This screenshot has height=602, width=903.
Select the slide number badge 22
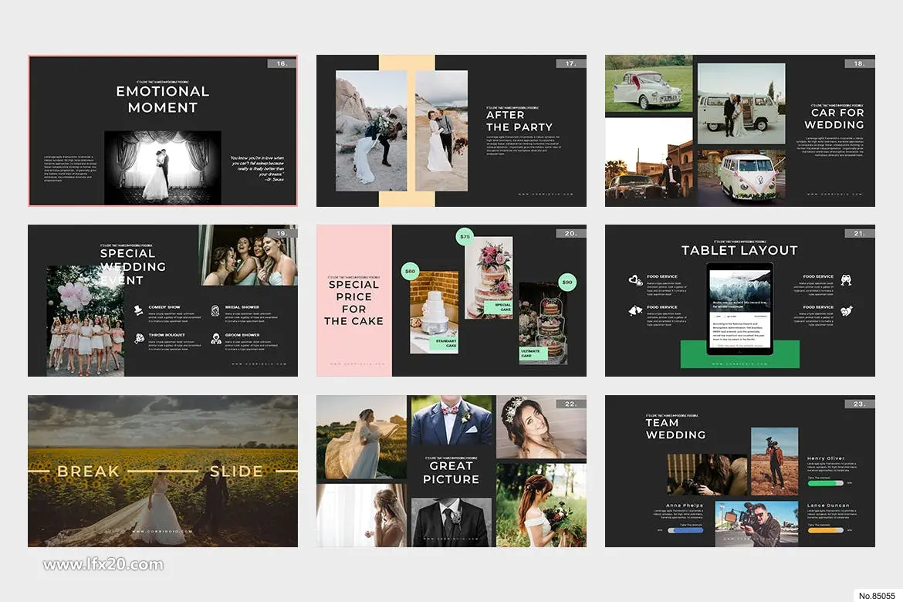570,404
